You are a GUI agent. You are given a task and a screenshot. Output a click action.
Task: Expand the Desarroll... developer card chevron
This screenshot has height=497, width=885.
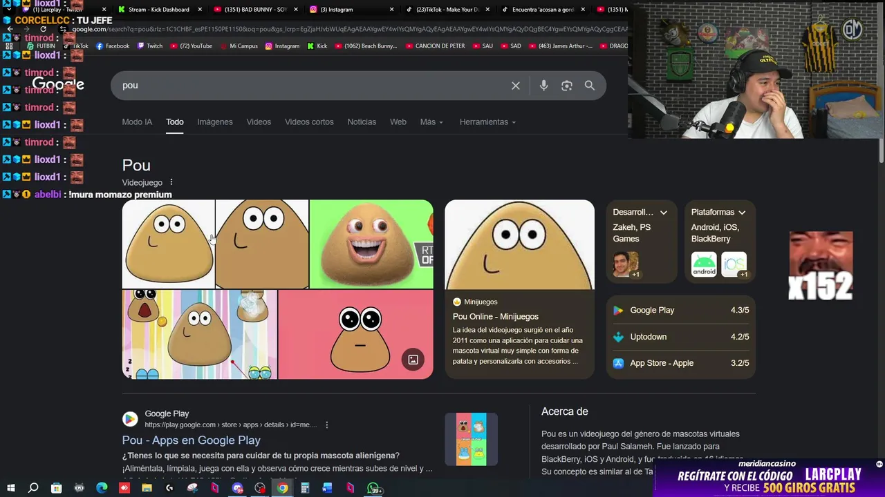click(x=664, y=213)
